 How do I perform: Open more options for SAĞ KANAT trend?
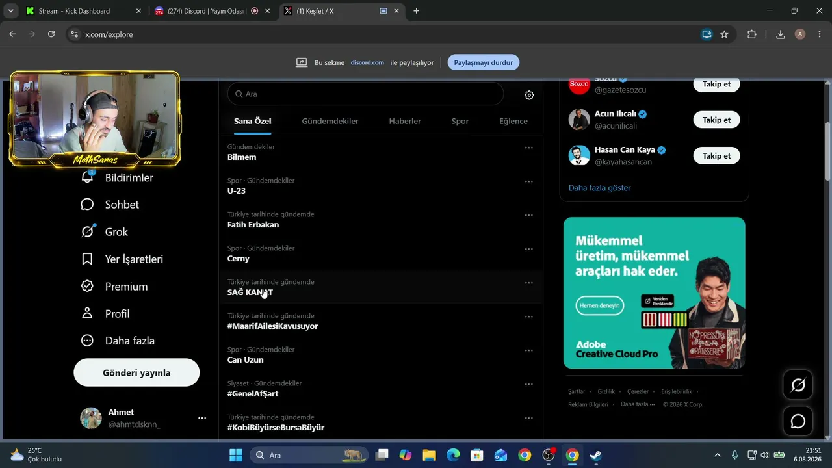(529, 283)
